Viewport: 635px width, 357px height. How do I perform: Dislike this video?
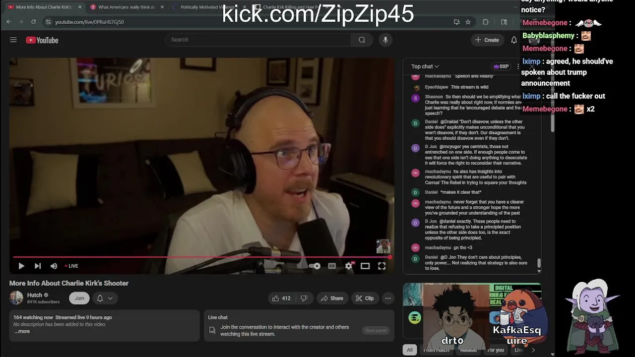click(x=304, y=298)
